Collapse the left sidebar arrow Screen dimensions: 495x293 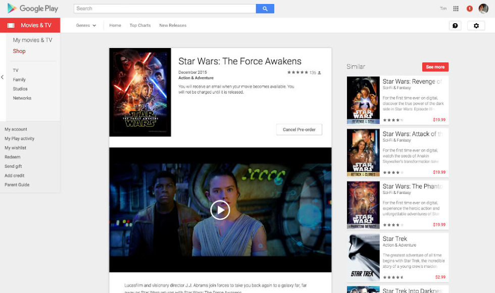[3, 77]
